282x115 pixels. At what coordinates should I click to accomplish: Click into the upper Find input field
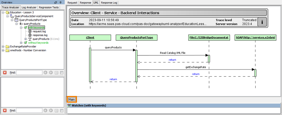[29, 73]
